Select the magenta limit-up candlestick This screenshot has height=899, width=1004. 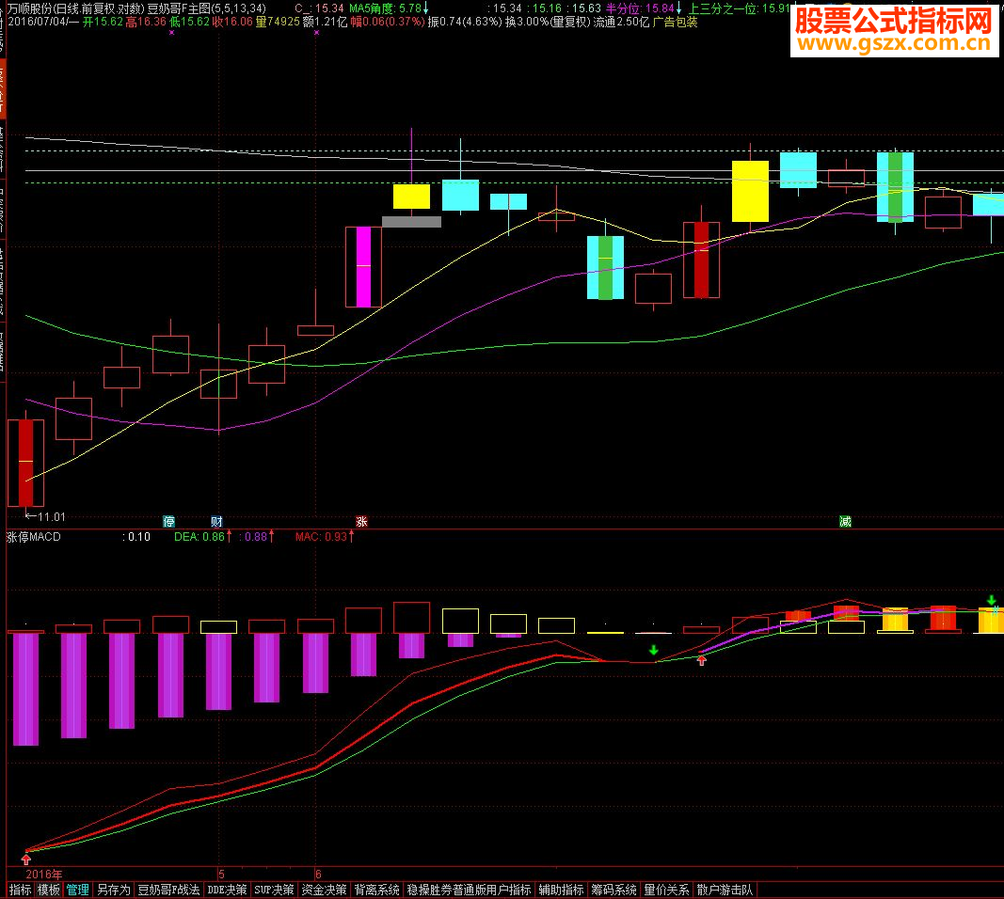pyautogui.click(x=364, y=267)
